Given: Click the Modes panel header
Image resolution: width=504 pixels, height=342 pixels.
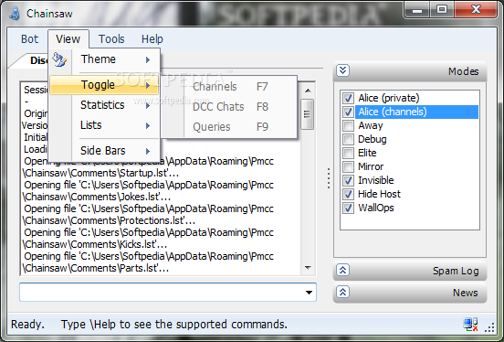Looking at the screenshot, I should (x=410, y=70).
